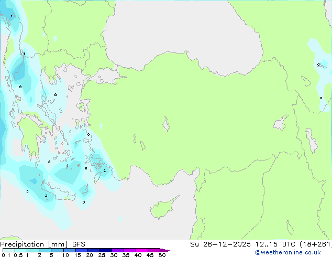The width and height of the screenshot is (332, 257).
Task: Click the '45' legend scale label
Action: (x=150, y=255)
